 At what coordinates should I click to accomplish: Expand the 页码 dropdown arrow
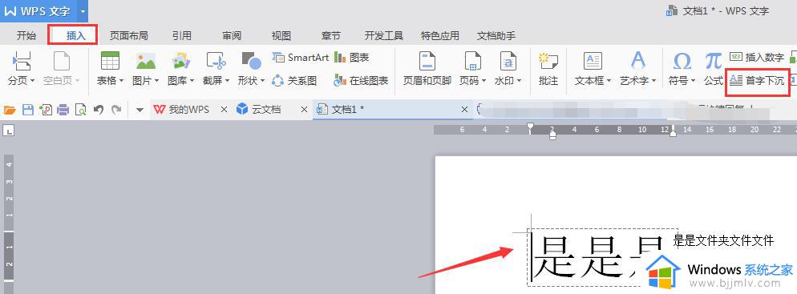pyautogui.click(x=484, y=81)
